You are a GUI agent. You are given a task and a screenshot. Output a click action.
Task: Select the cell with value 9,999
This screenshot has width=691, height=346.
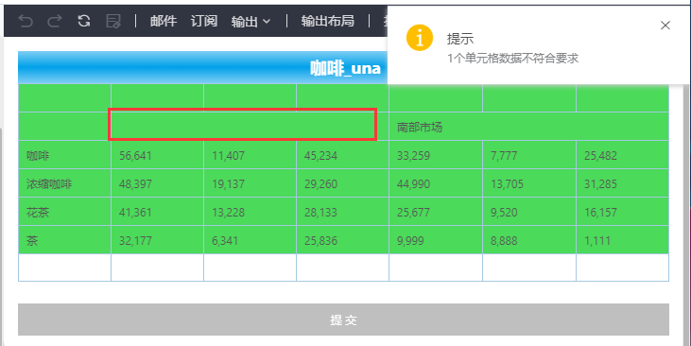(x=436, y=240)
